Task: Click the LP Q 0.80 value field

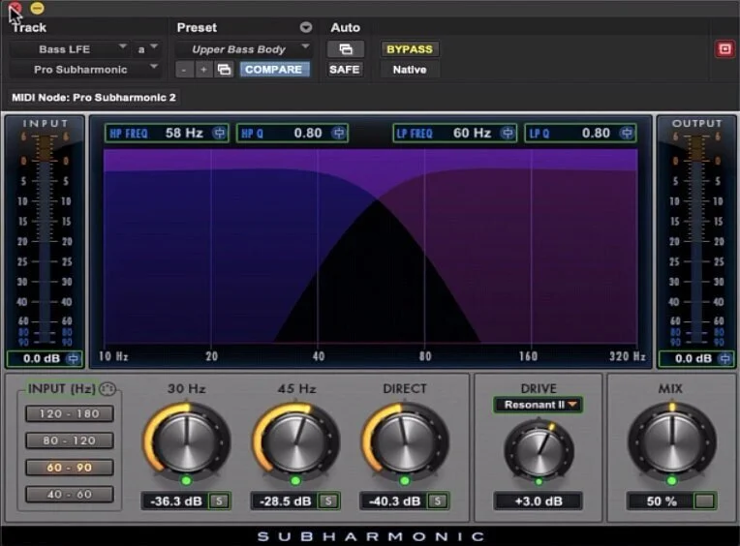Action: pyautogui.click(x=580, y=133)
